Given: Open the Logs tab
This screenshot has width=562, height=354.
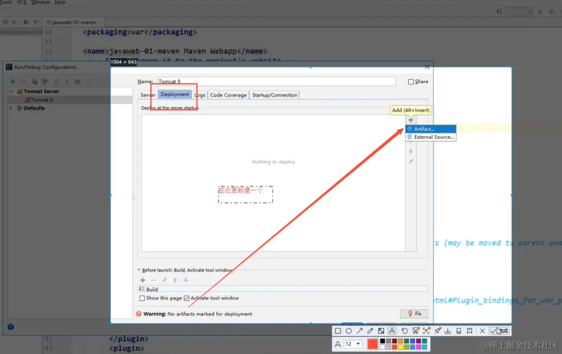Looking at the screenshot, I should tap(200, 95).
